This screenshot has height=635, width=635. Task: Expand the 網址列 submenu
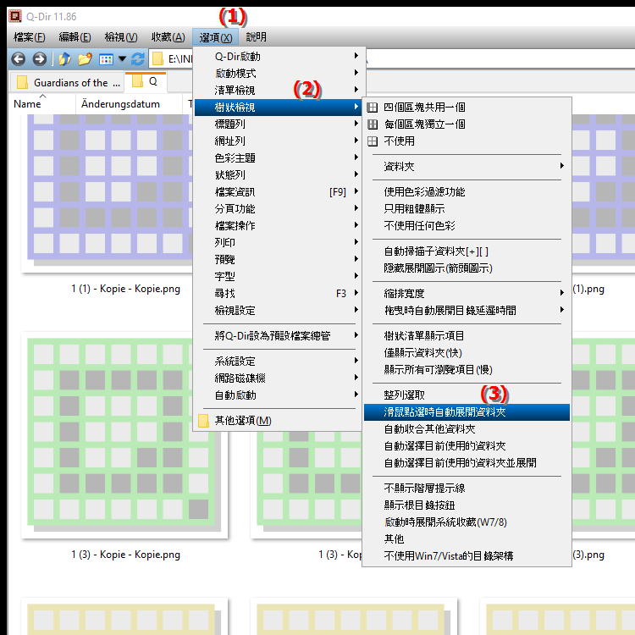[x=279, y=141]
